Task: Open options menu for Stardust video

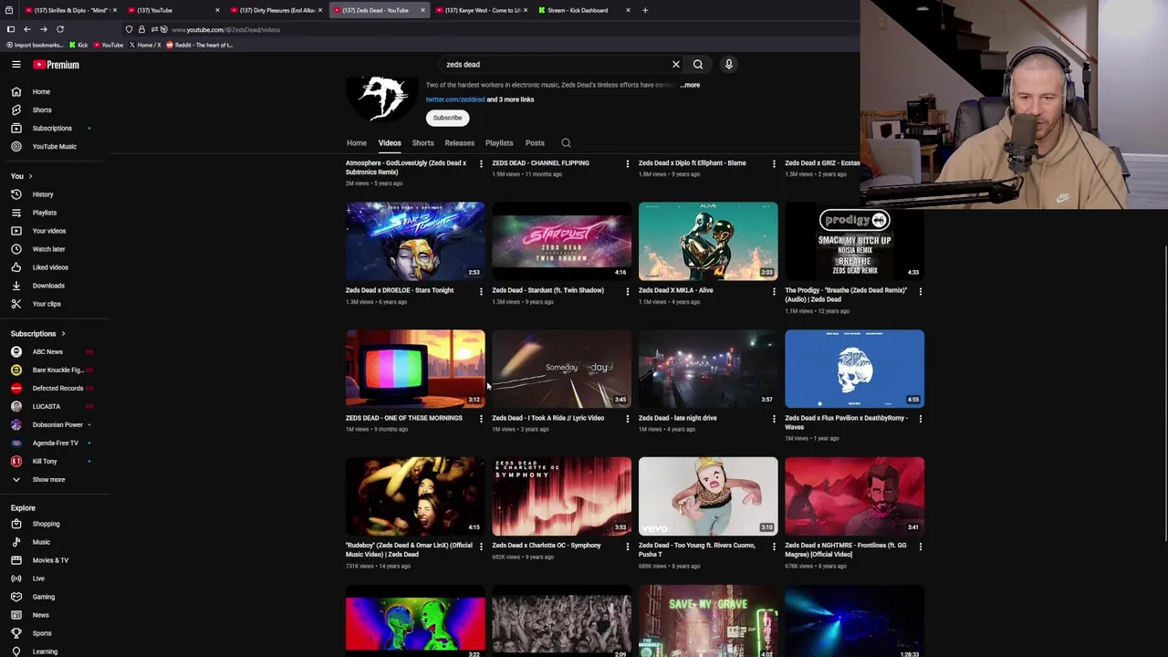Action: click(x=627, y=292)
